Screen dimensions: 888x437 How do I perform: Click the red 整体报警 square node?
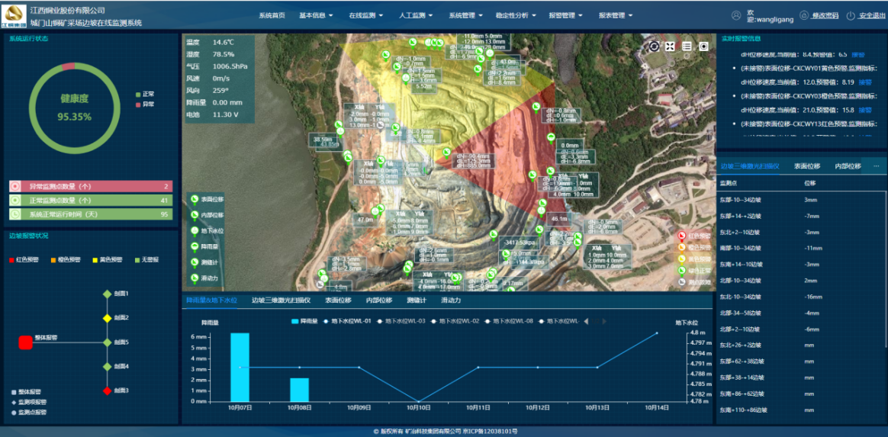pyautogui.click(x=25, y=342)
